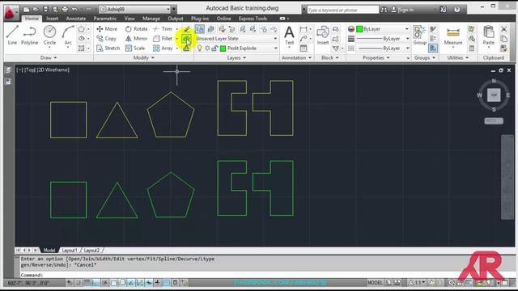This screenshot has width=518, height=291.
Task: Click the linear Dimension icon
Action: [304, 29]
